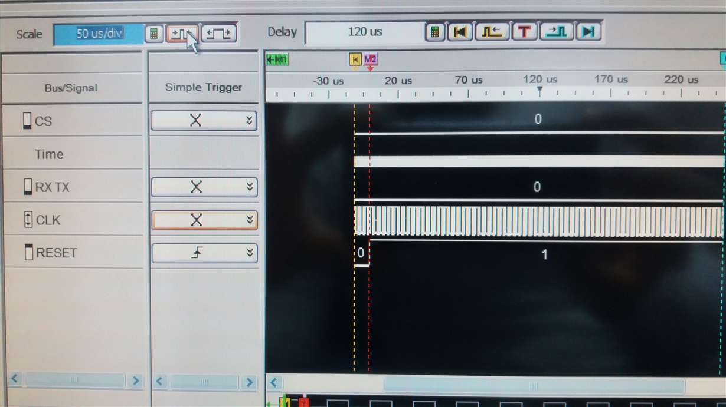Click the 20 us time ruler label
726x407 pixels.
(398, 81)
